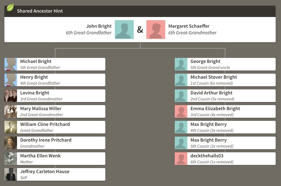The image size is (281, 186).
Task: Open Lovina Bright's photo thumbnail
Action: pos(11,96)
